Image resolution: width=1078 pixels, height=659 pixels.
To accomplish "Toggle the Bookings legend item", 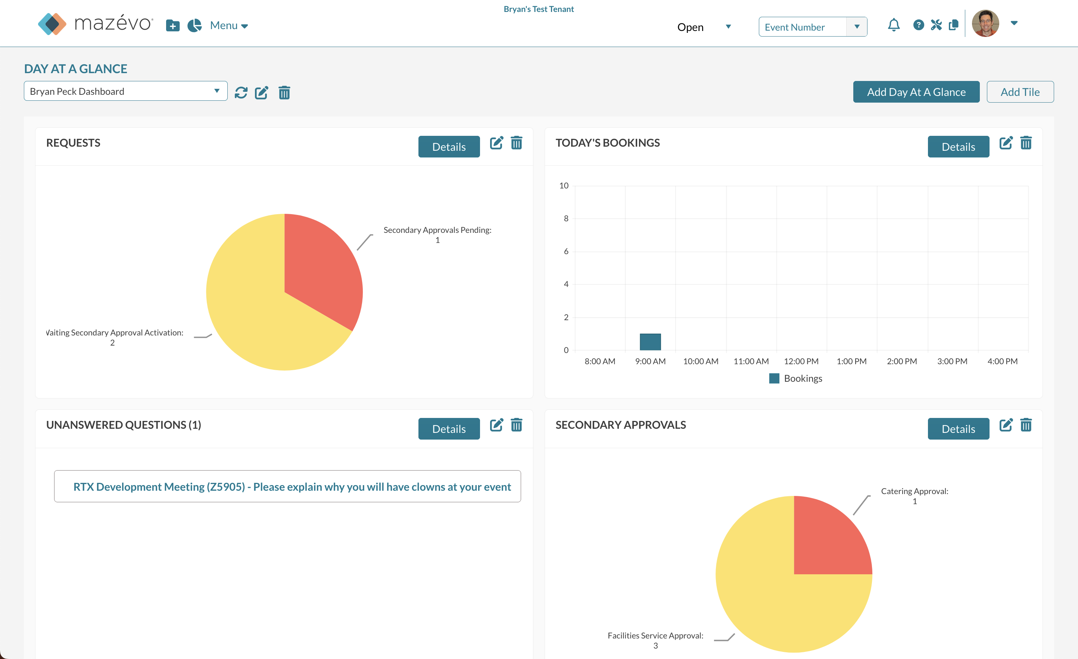I will pyautogui.click(x=795, y=378).
